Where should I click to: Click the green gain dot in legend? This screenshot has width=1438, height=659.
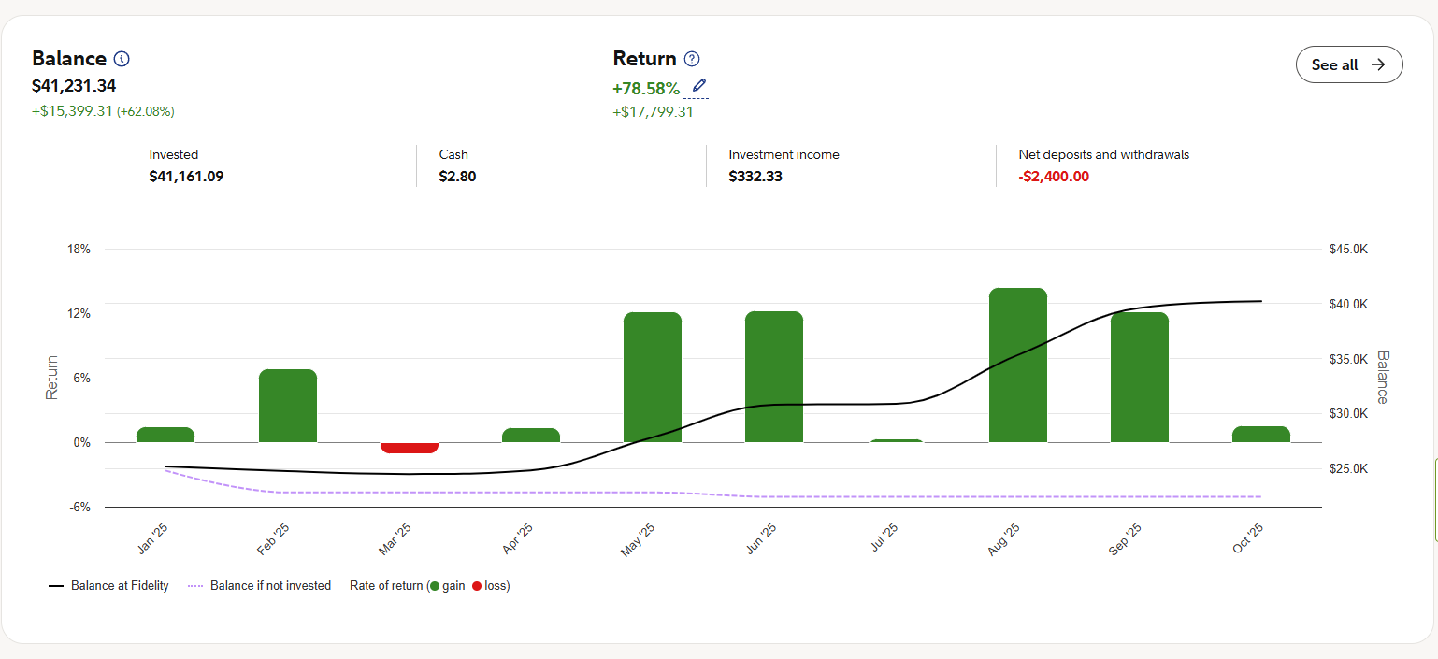coord(435,586)
